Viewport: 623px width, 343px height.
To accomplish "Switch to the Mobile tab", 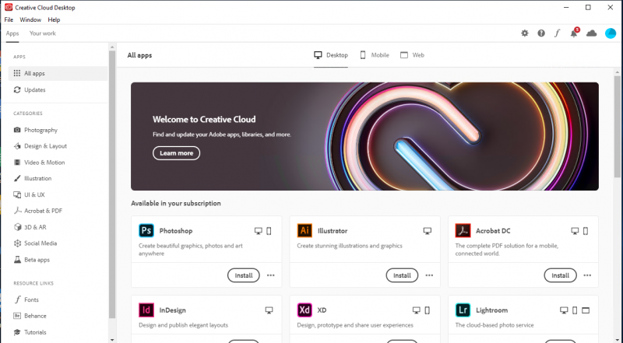I will [375, 55].
